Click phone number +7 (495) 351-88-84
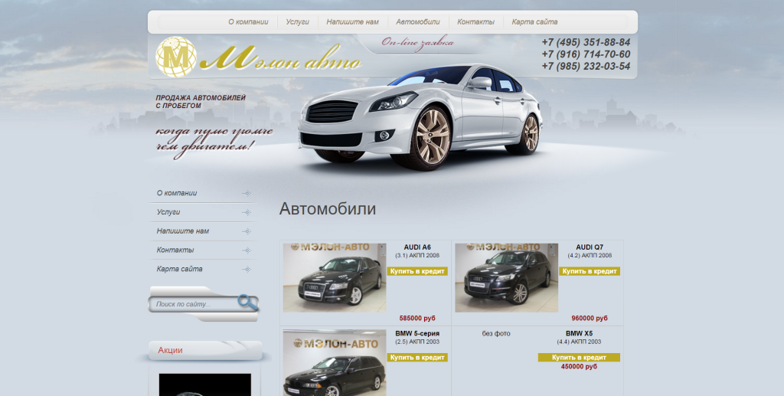 [586, 42]
